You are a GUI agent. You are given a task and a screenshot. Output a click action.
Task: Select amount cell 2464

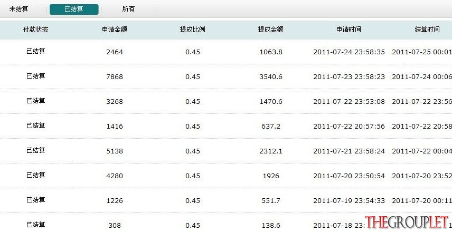pyautogui.click(x=115, y=52)
